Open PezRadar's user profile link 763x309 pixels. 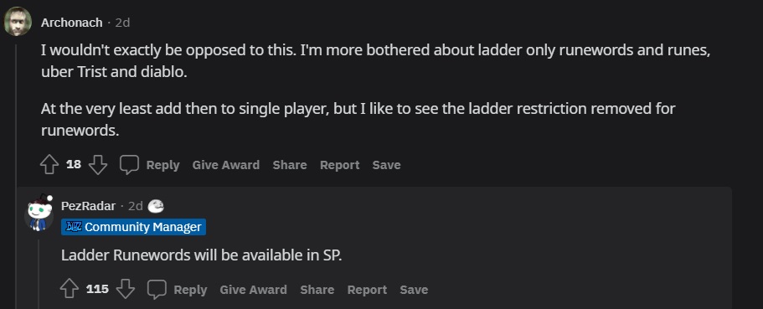tap(88, 206)
